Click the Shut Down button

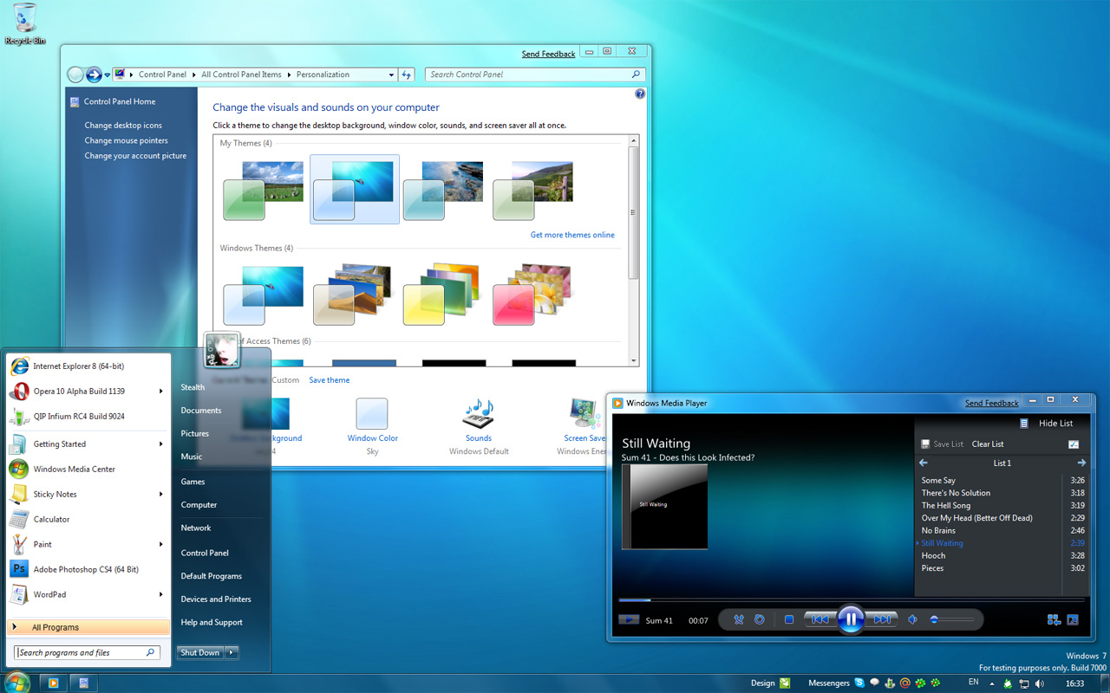[200, 652]
